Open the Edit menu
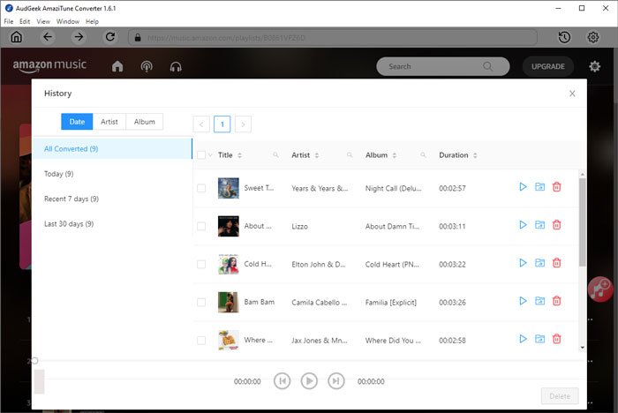The height and width of the screenshot is (413, 618). 25,21
